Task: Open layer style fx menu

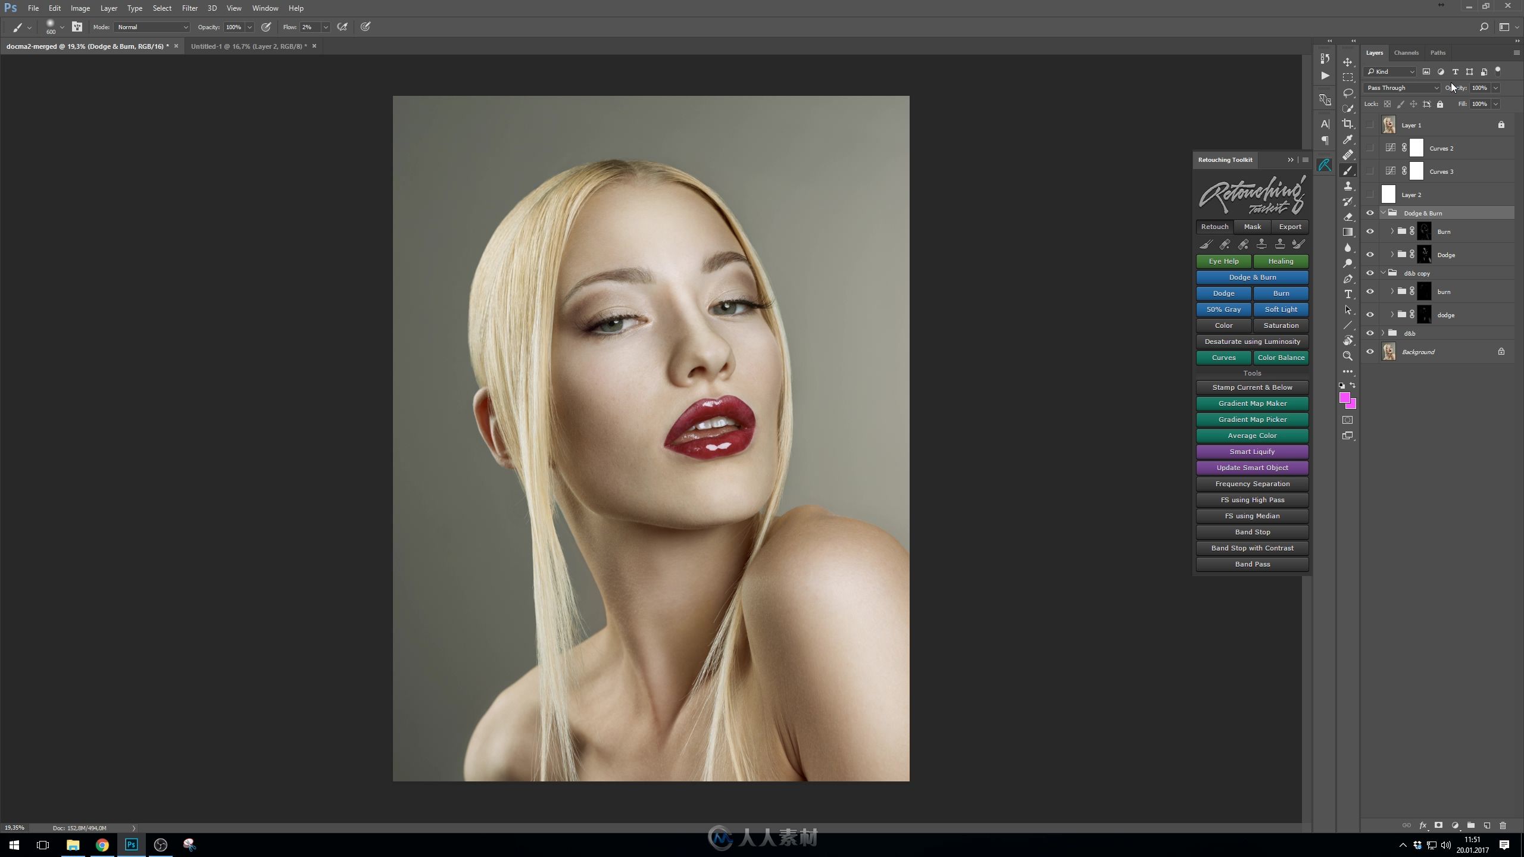Action: [x=1423, y=825]
